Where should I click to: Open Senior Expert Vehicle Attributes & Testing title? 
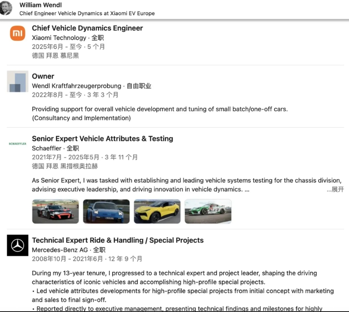[102, 139]
